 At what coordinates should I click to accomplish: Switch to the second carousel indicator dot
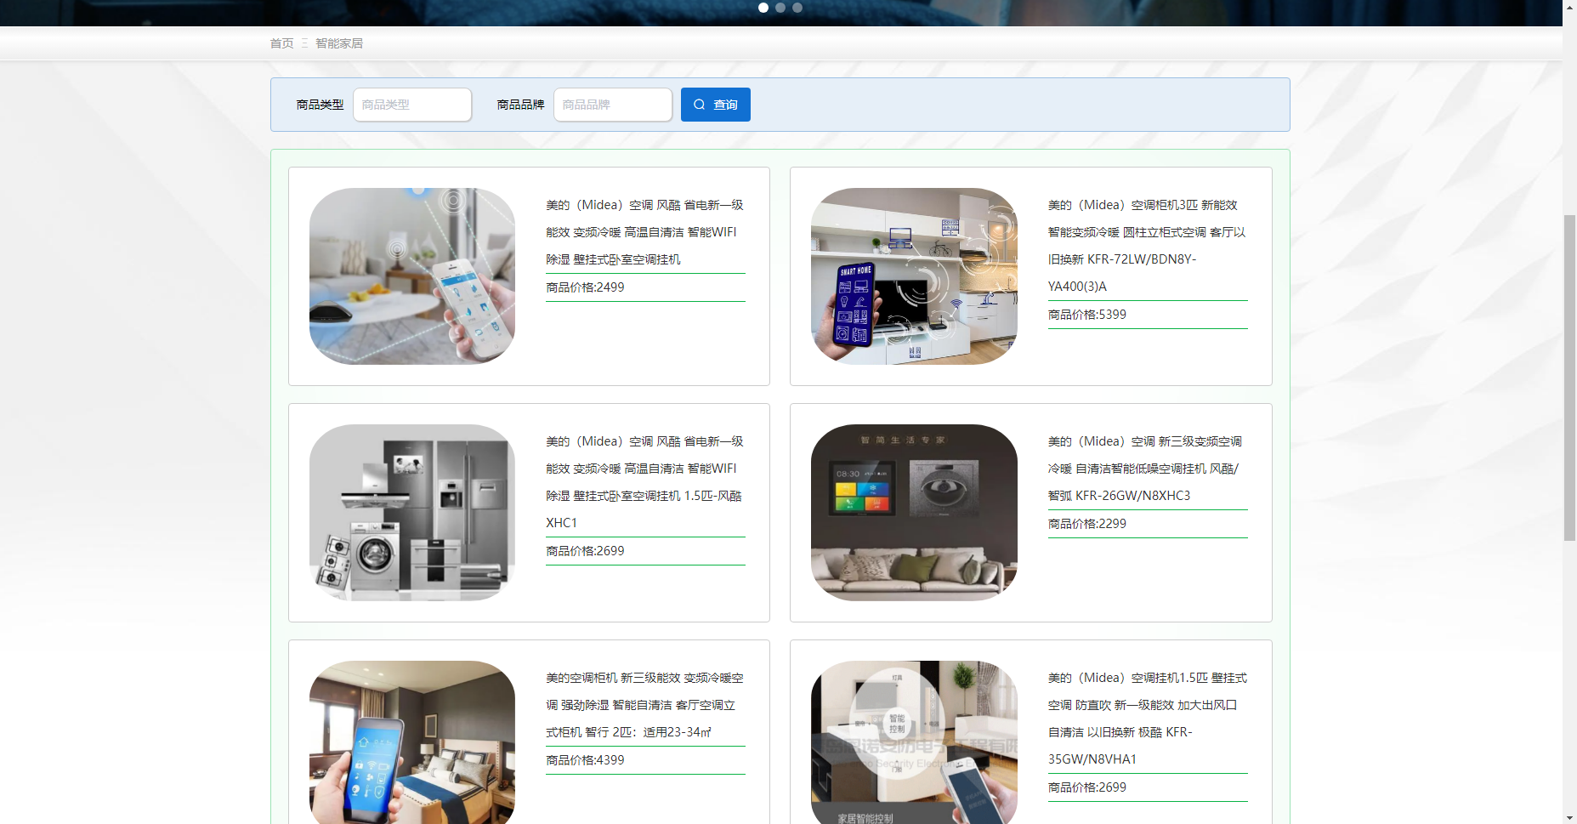click(x=780, y=8)
